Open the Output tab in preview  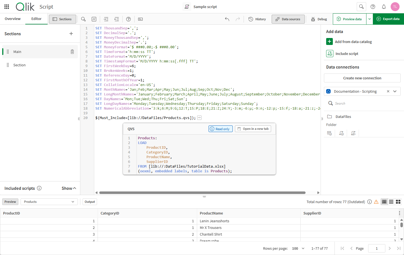(90, 202)
